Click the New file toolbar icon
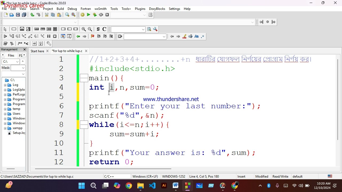 tap(6, 15)
